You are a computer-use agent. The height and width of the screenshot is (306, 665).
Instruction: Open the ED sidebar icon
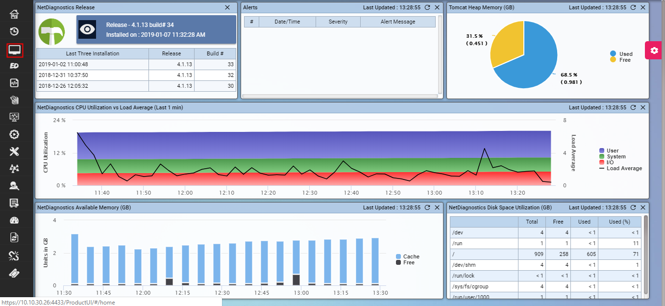coord(15,66)
